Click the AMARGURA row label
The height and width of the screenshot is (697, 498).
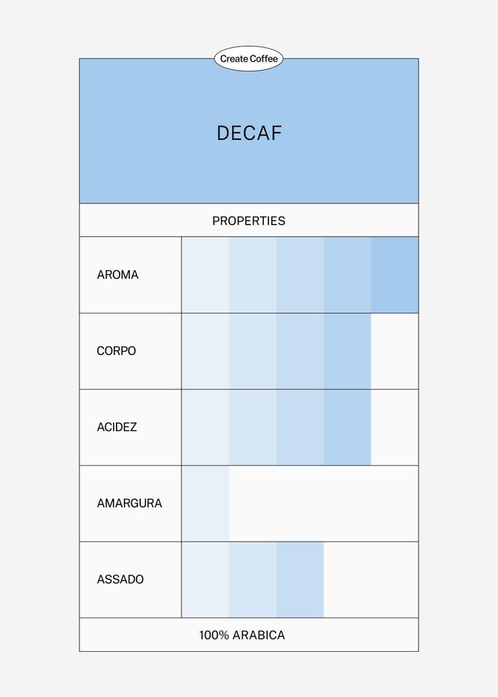click(129, 503)
